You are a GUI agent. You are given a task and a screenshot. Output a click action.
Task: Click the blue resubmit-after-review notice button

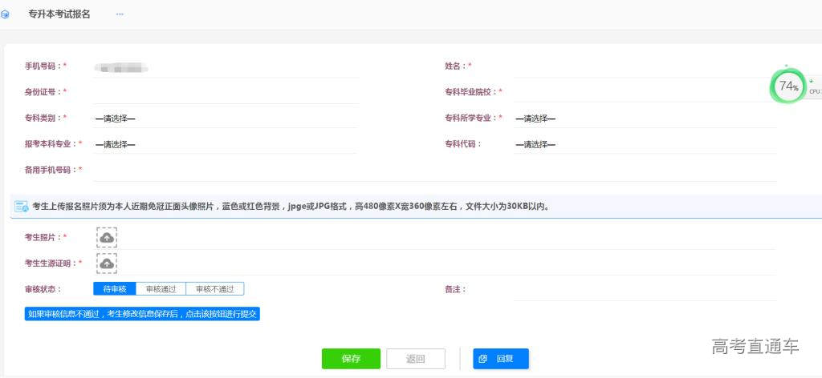[x=142, y=314]
